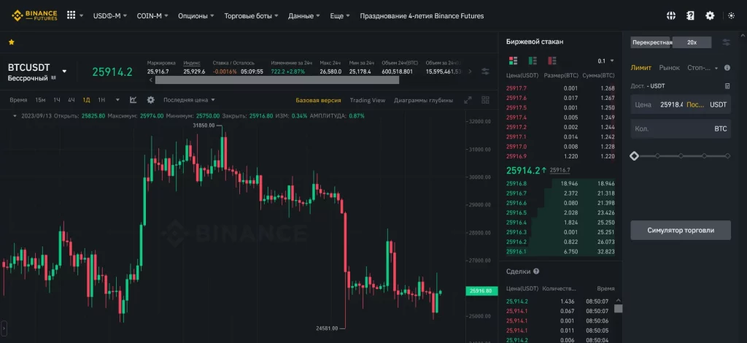
Task: Click the 25916.80 price tag on the chart axis
Action: pyautogui.click(x=481, y=290)
